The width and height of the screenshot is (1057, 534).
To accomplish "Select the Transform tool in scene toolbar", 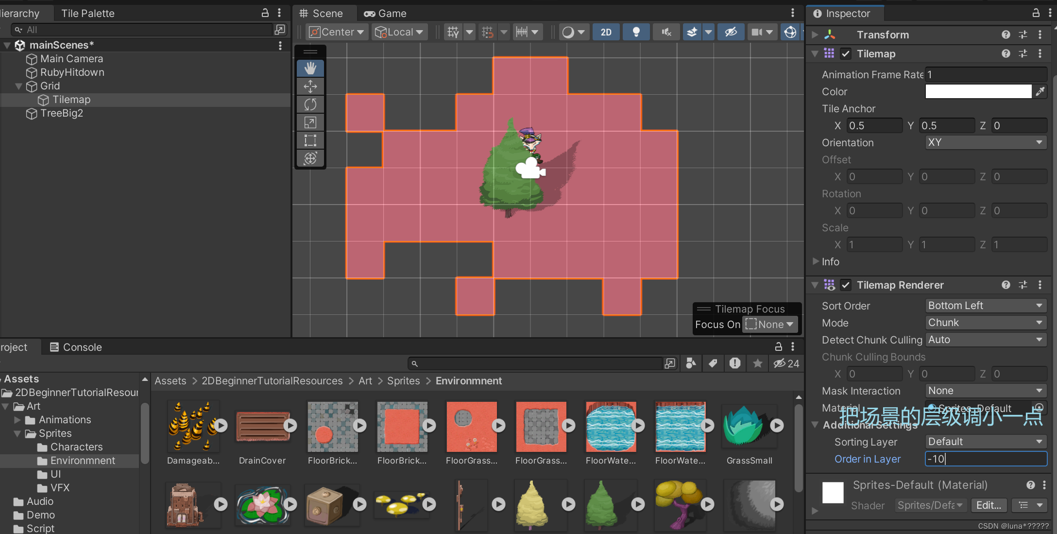I will (310, 158).
